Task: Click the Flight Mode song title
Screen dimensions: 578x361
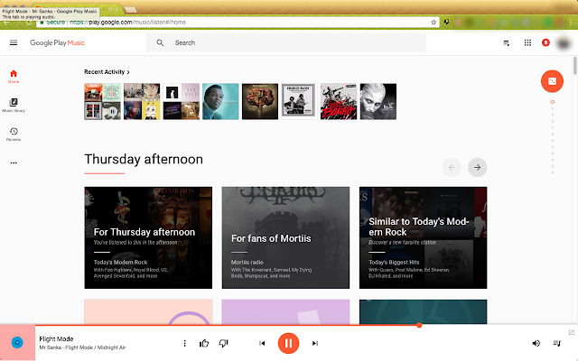Action: tap(56, 339)
